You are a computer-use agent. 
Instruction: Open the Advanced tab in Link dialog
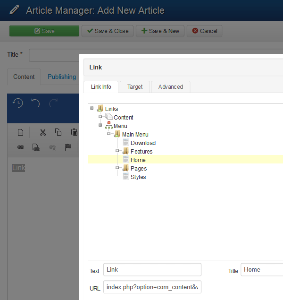[x=170, y=87]
